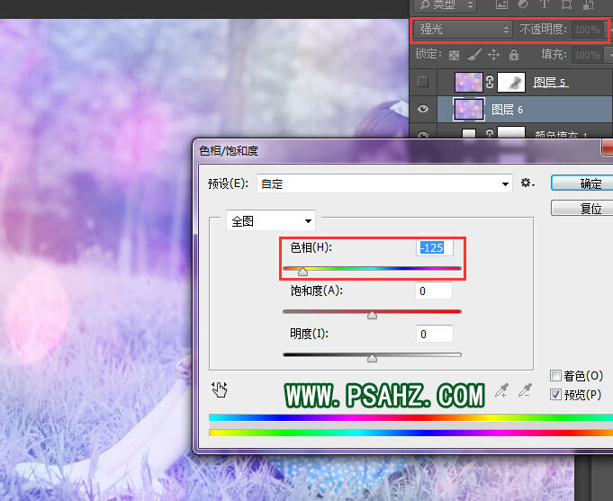Click the lock all padlock icon
This screenshot has width=613, height=501.
point(512,55)
